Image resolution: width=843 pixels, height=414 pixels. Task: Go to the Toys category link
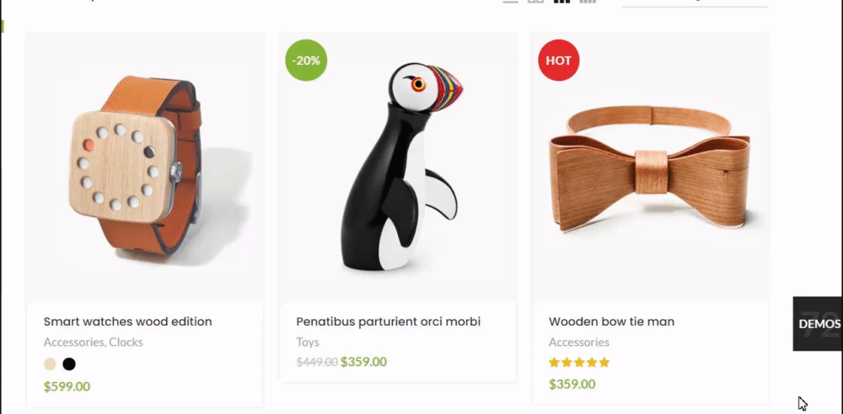click(308, 342)
